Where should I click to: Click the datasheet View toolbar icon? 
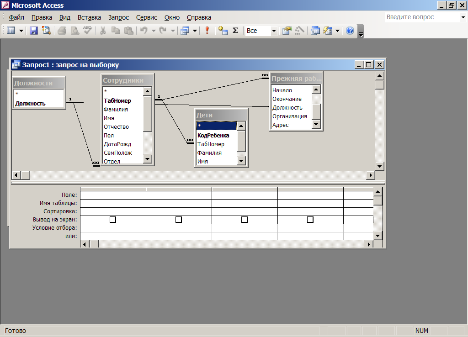(x=11, y=31)
